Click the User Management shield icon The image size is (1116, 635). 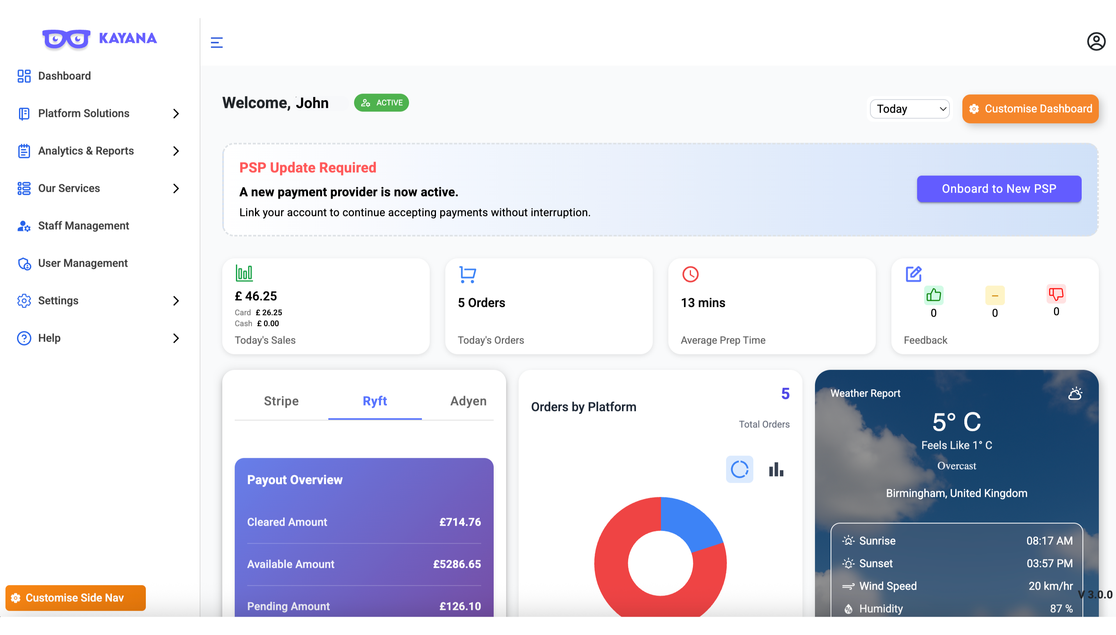[x=24, y=263]
